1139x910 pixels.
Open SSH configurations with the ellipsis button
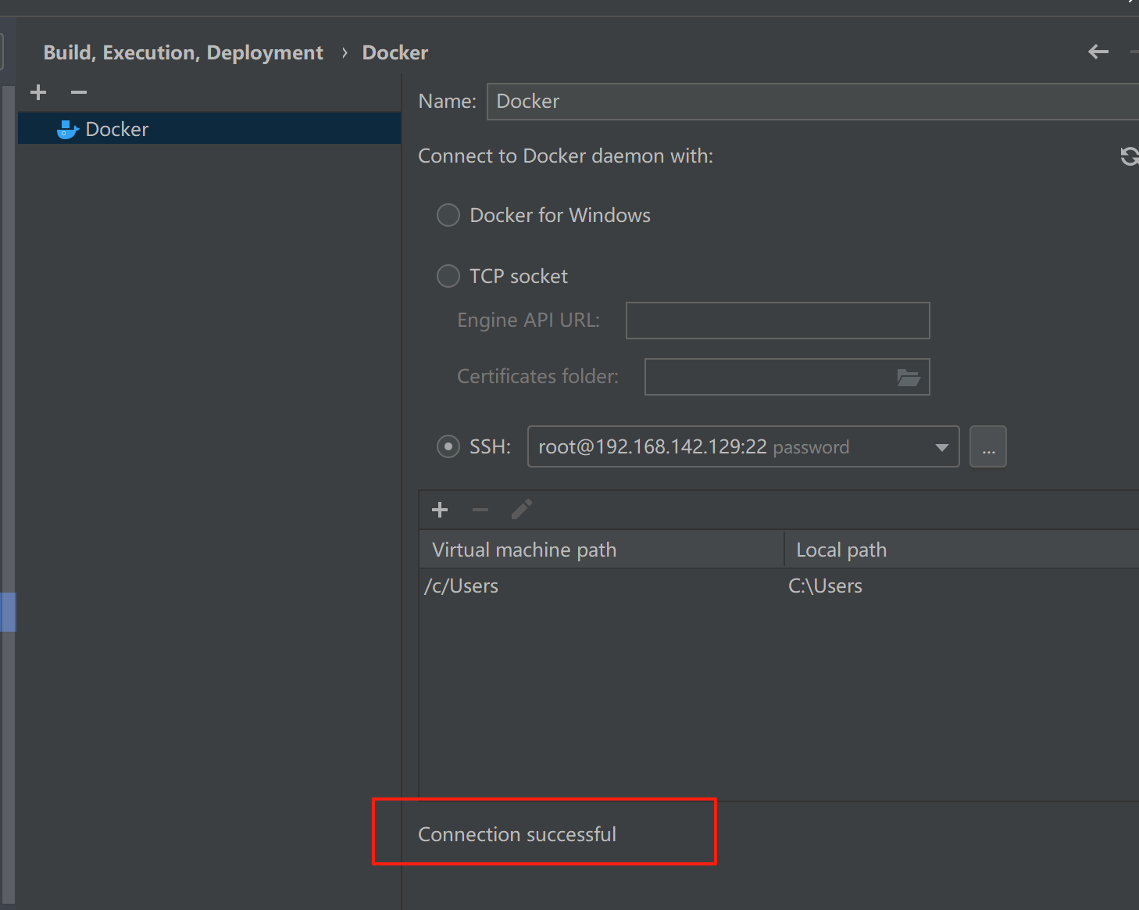(x=988, y=447)
